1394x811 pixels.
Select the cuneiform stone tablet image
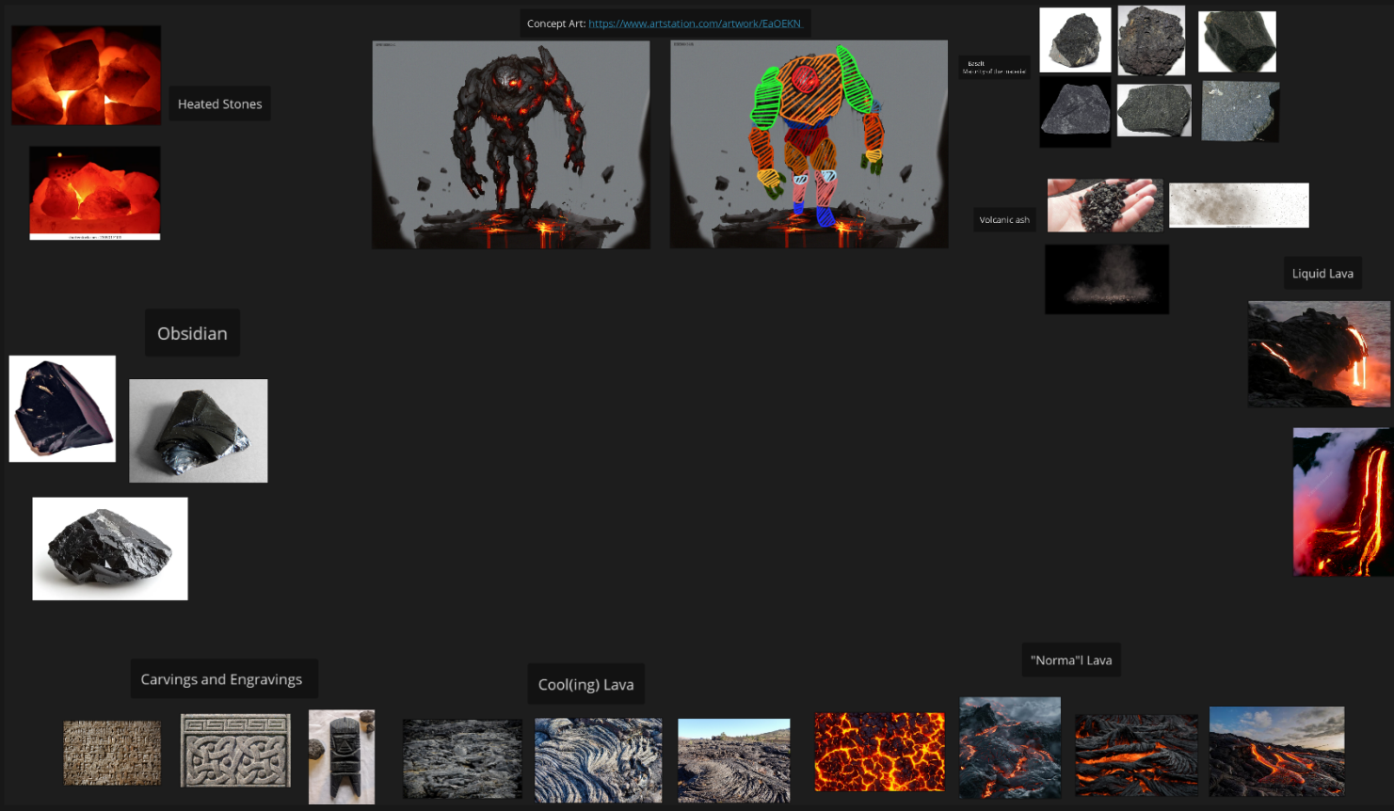[112, 753]
